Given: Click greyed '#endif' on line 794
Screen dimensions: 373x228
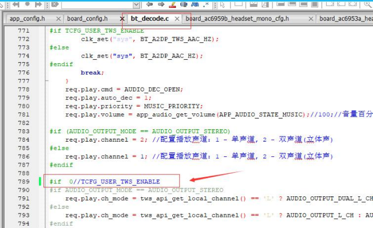Looking at the screenshot, I should click(62, 223).
